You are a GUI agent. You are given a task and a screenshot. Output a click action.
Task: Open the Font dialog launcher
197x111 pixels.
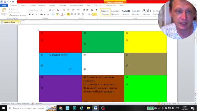tap(65, 18)
